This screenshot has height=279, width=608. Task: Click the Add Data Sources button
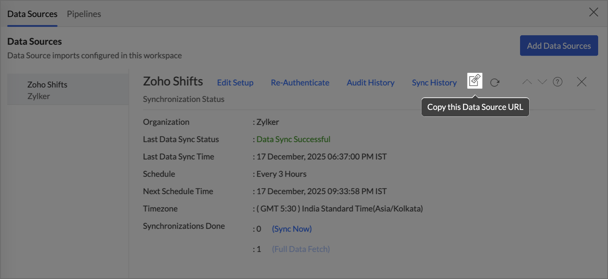click(x=559, y=45)
